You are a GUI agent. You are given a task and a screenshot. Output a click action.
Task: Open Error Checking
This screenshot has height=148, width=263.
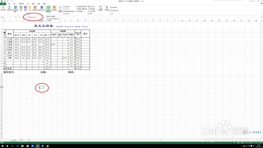92,9
